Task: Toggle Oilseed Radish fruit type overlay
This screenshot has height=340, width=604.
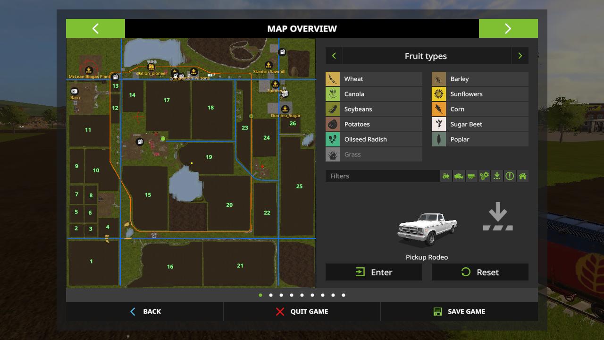Action: (x=374, y=139)
